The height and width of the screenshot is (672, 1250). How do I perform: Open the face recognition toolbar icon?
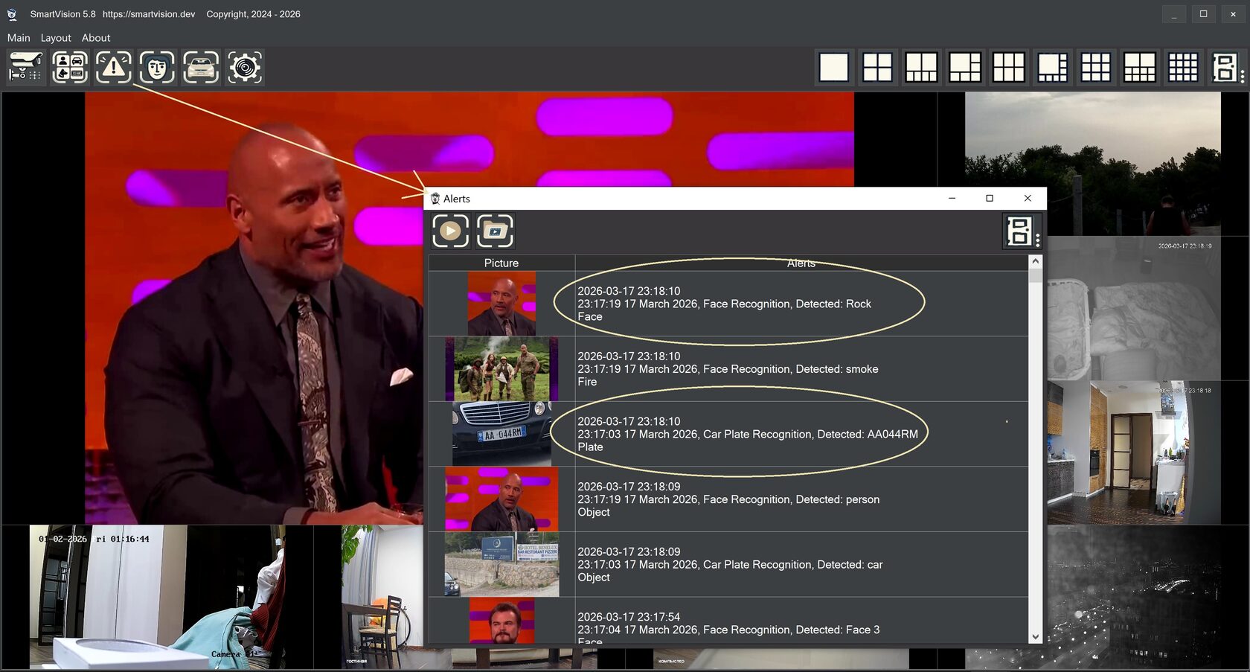click(157, 67)
